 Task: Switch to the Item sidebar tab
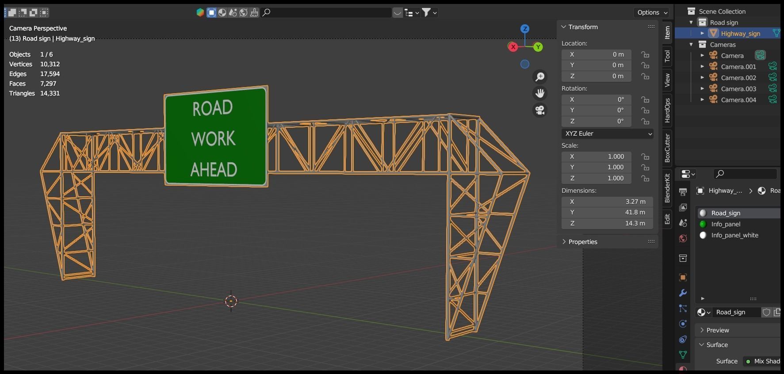coord(667,33)
